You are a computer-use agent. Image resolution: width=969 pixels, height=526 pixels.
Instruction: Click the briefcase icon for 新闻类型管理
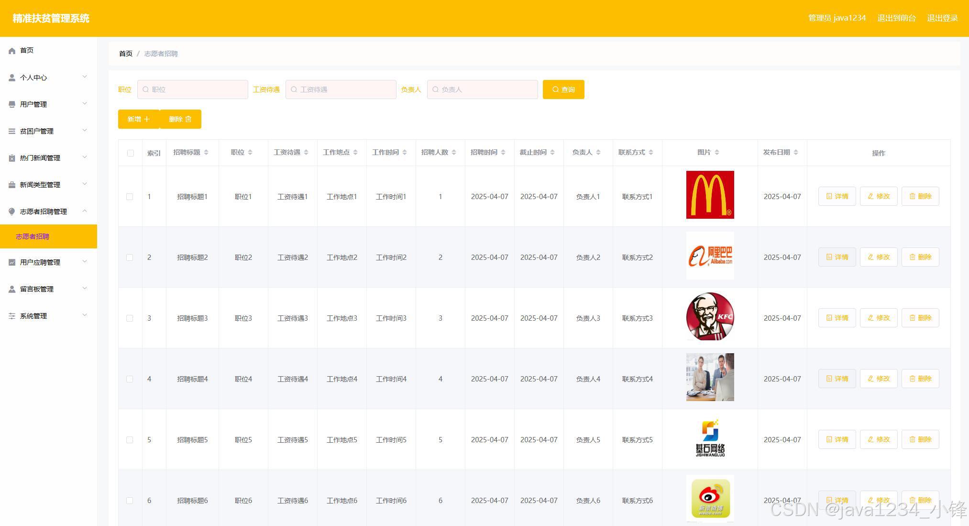click(x=12, y=185)
